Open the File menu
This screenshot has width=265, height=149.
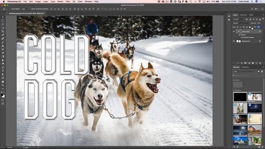tap(25, 2)
